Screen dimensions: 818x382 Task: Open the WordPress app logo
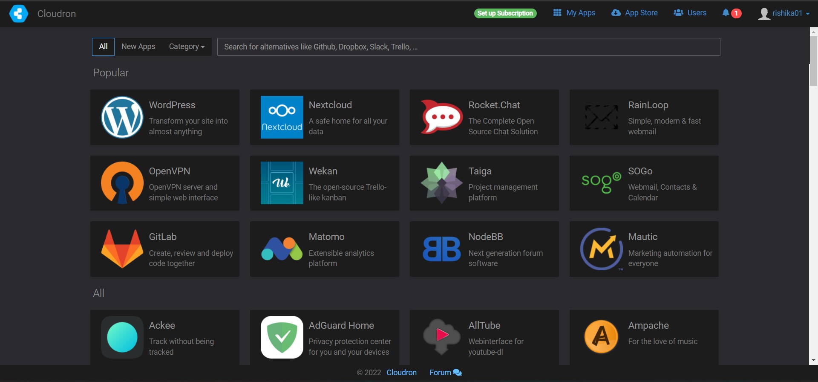tap(122, 117)
